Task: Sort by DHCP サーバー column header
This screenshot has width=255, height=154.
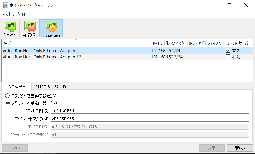Action: (x=239, y=43)
